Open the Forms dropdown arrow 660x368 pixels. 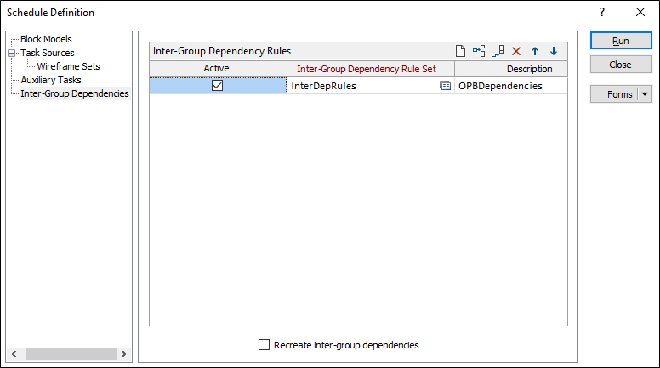(645, 94)
